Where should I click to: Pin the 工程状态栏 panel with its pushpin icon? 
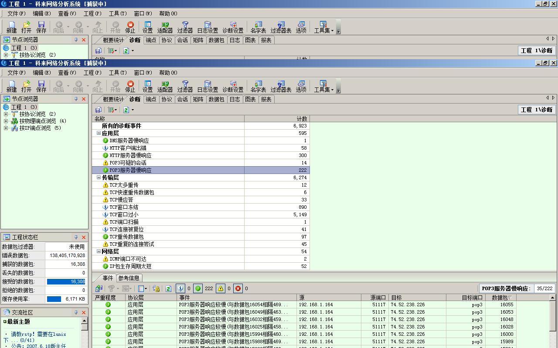tap(76, 237)
